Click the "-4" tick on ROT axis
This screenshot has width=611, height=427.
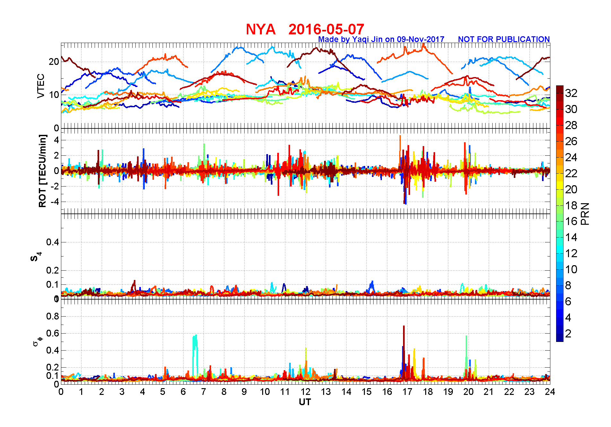point(55,202)
